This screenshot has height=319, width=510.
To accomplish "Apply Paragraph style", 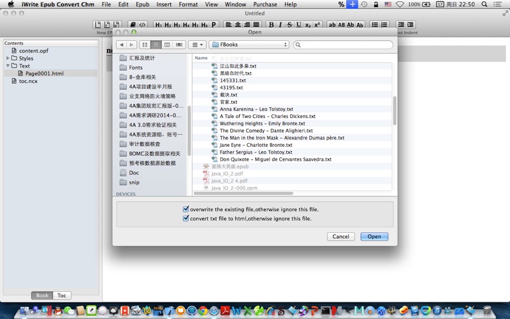I will [214, 25].
